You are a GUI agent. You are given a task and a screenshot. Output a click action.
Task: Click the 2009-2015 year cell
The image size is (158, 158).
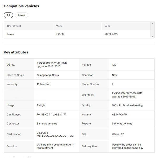tap(111, 34)
